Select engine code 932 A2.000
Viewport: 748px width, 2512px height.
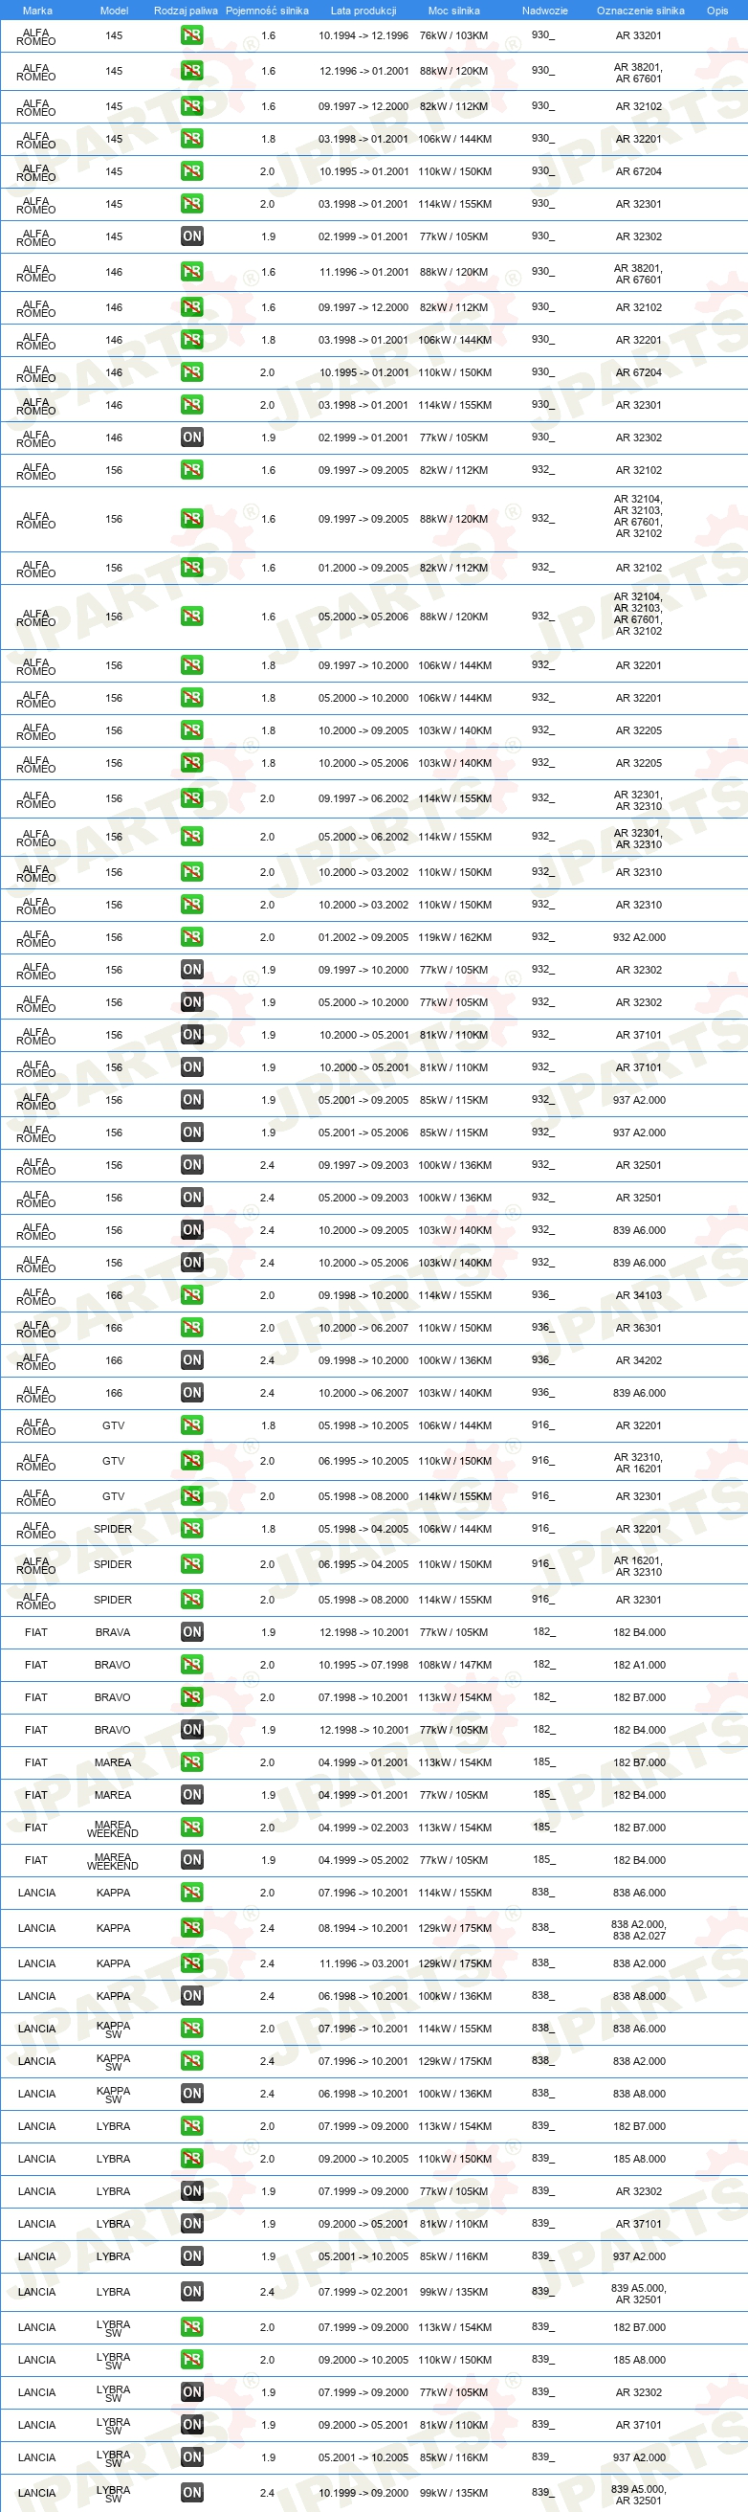tap(639, 937)
